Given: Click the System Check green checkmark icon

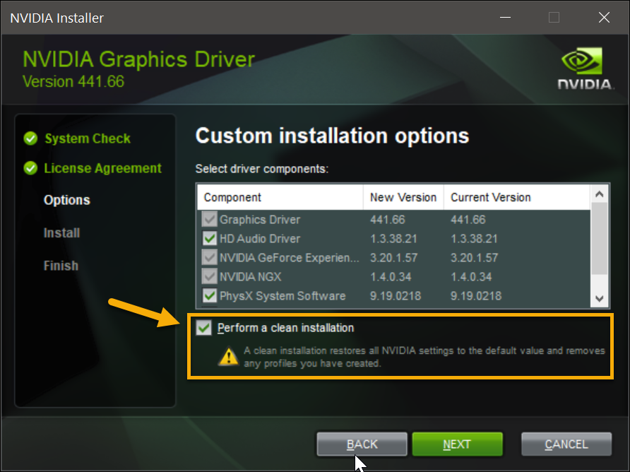Looking at the screenshot, I should pyautogui.click(x=30, y=138).
